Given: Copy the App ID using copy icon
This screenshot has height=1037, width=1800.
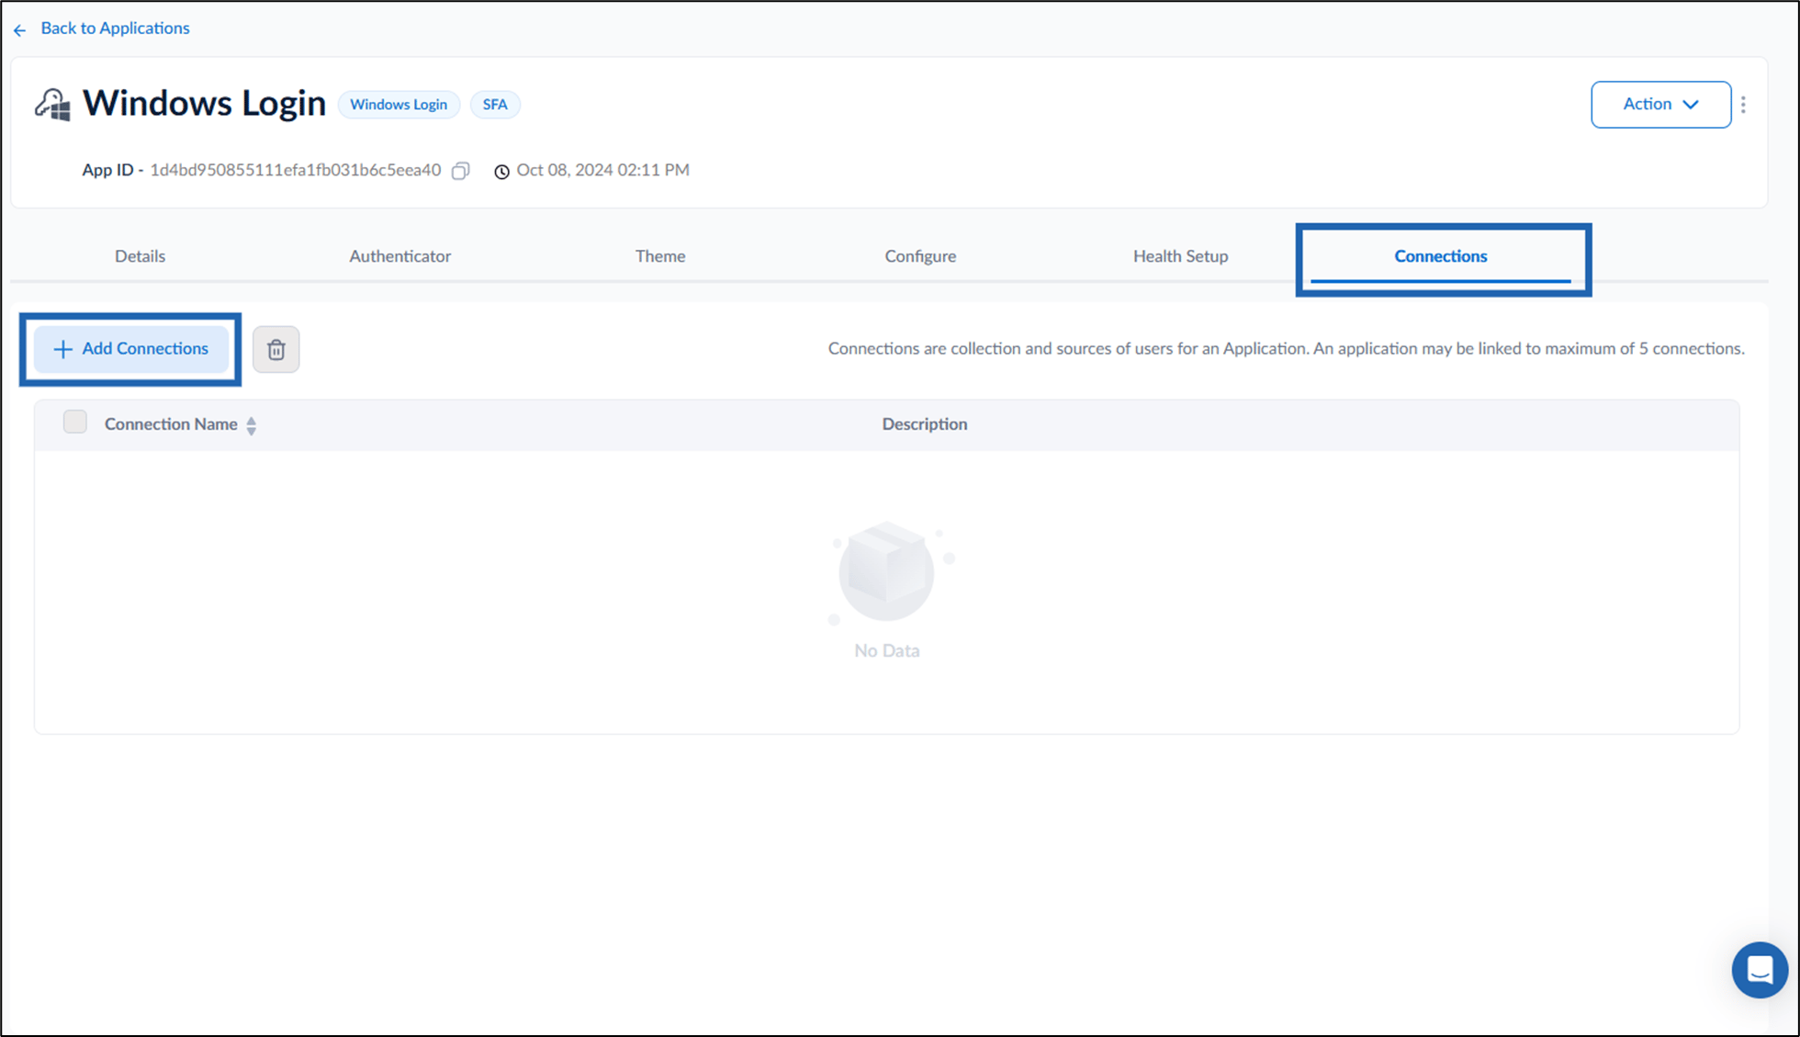Looking at the screenshot, I should tap(461, 171).
